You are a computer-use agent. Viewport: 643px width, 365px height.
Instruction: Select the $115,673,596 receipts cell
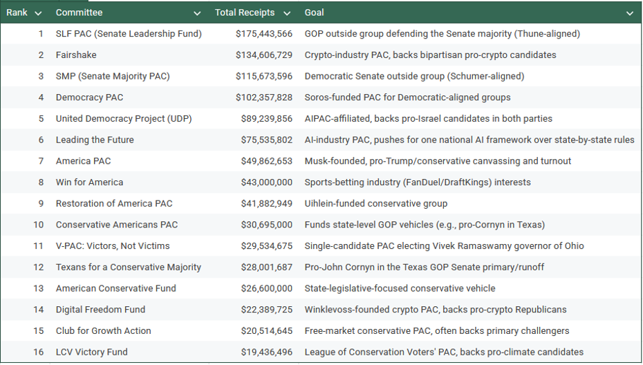(254, 76)
